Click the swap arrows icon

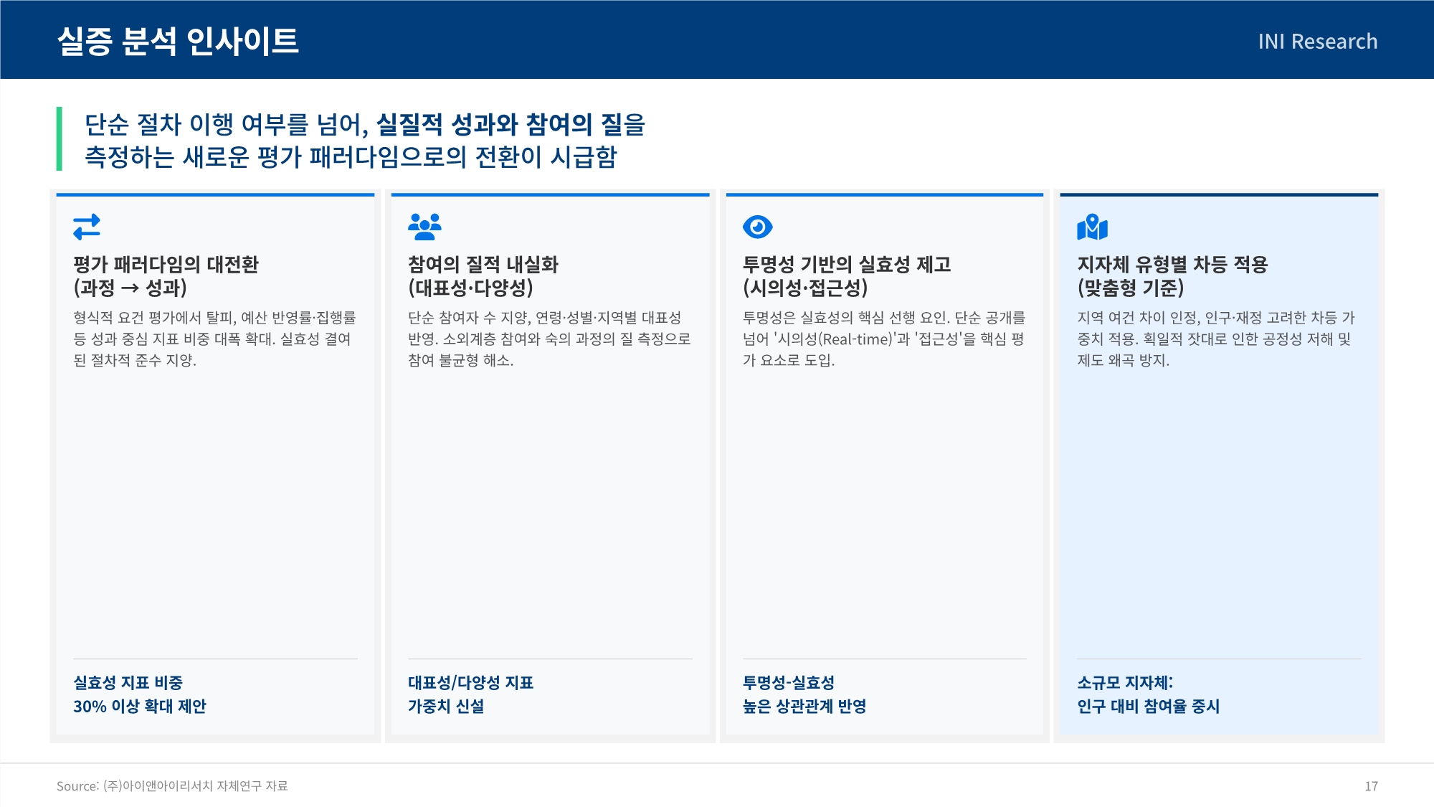click(87, 227)
